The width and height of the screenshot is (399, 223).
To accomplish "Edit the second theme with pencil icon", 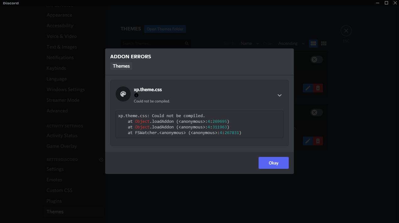I will tap(308, 141).
